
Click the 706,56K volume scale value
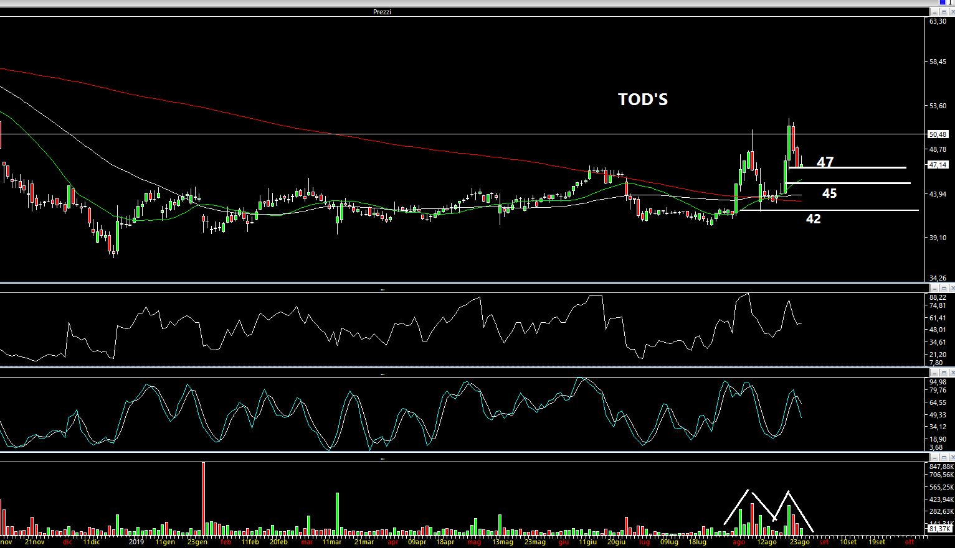tap(941, 475)
